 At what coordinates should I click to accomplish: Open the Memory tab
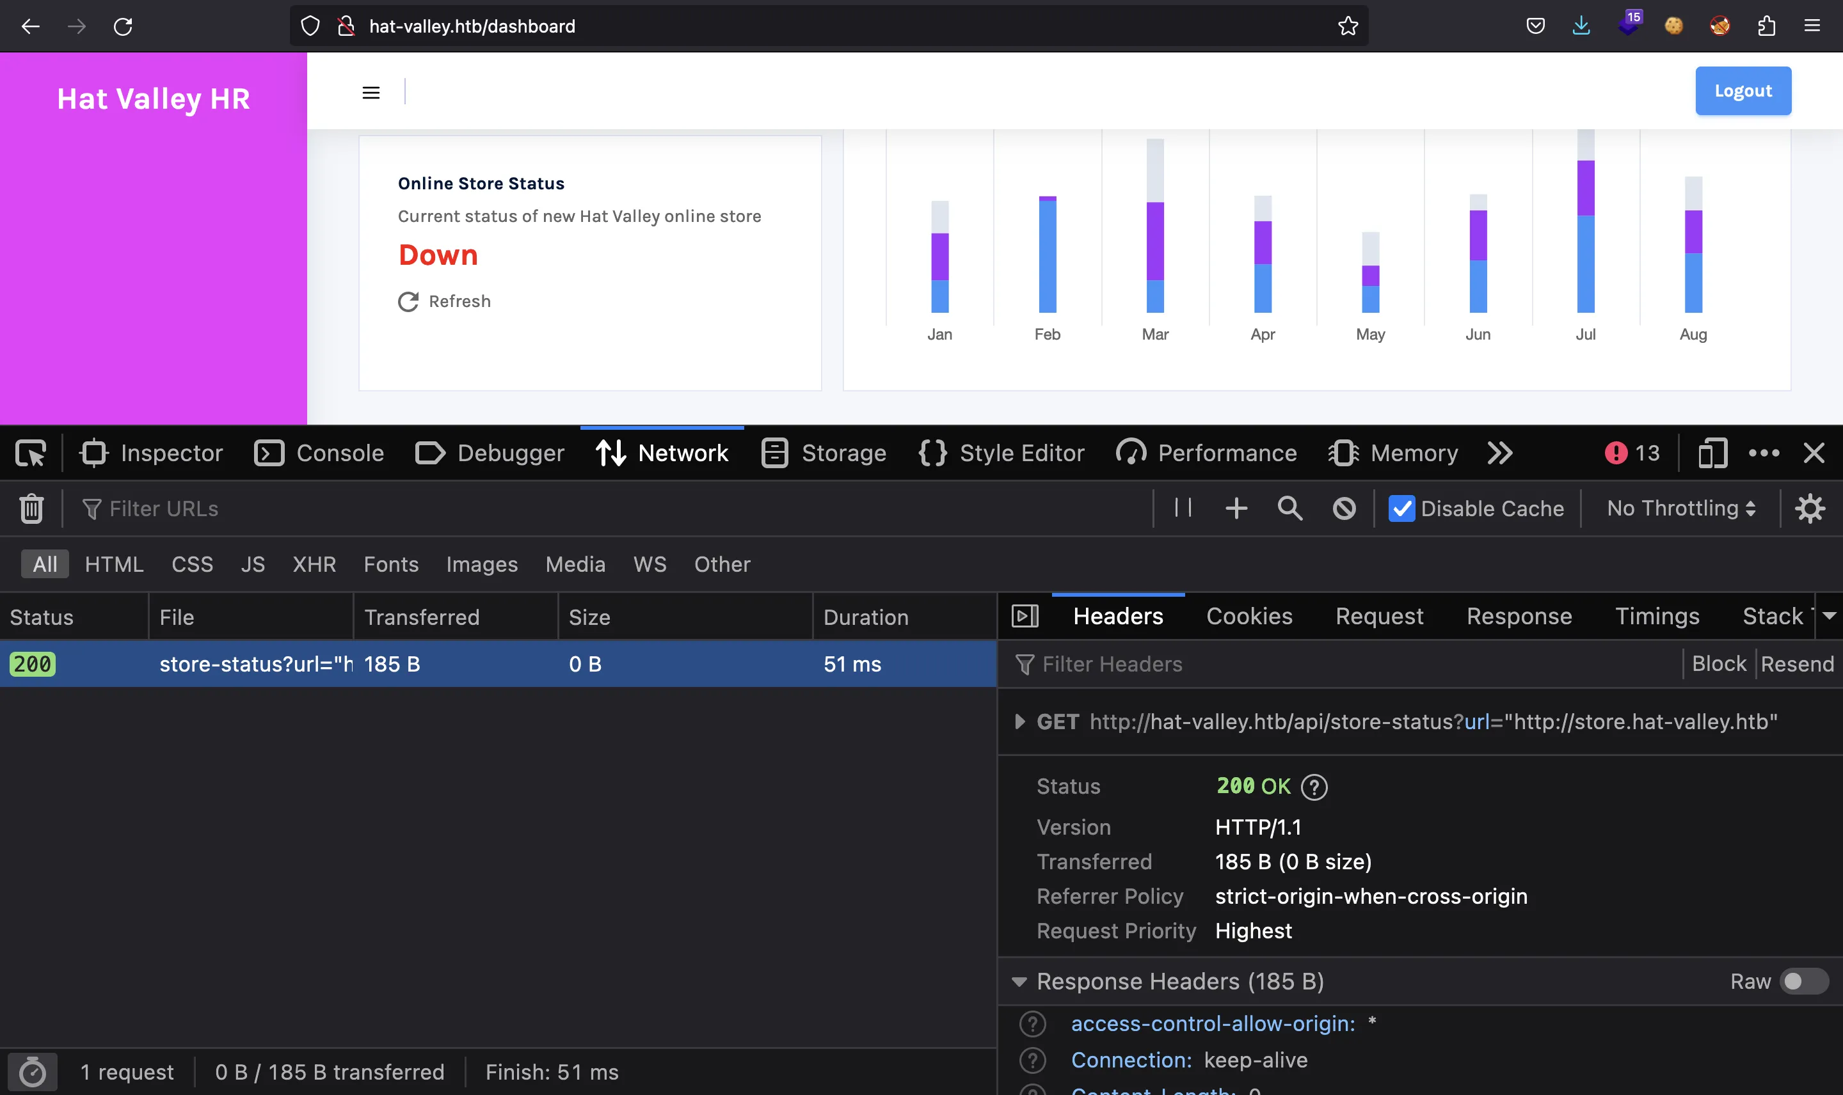(x=1392, y=452)
